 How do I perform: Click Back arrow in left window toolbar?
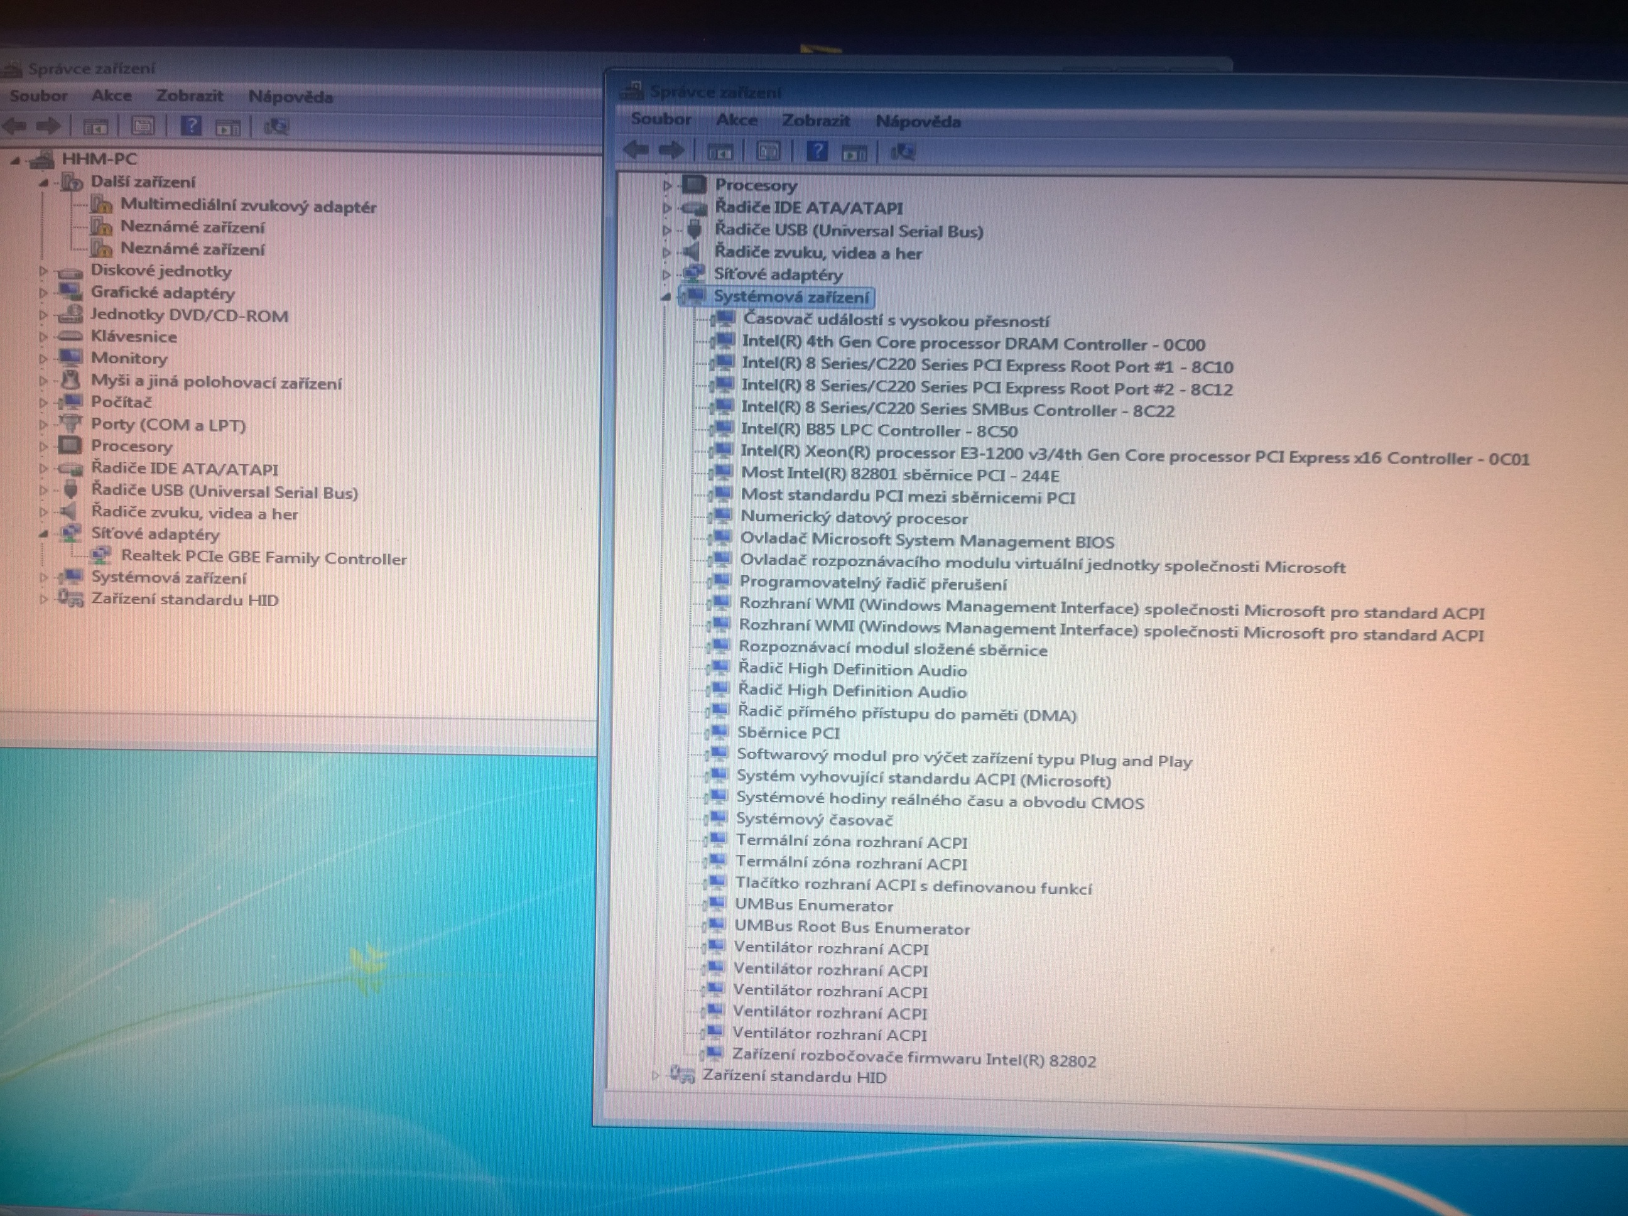14,126
